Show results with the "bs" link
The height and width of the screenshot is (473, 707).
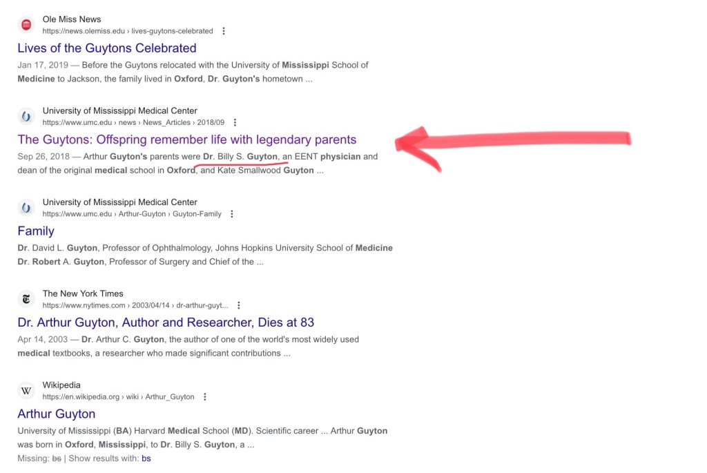click(x=146, y=458)
